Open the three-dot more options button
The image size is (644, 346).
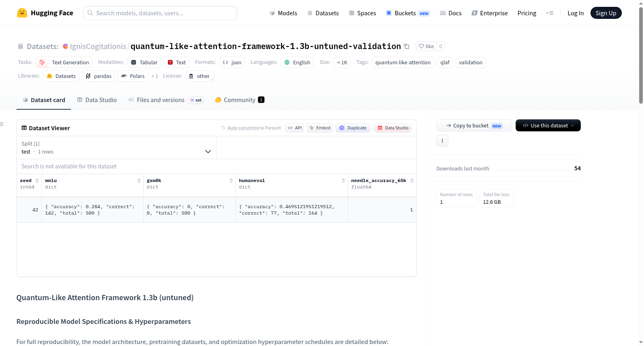(442, 141)
